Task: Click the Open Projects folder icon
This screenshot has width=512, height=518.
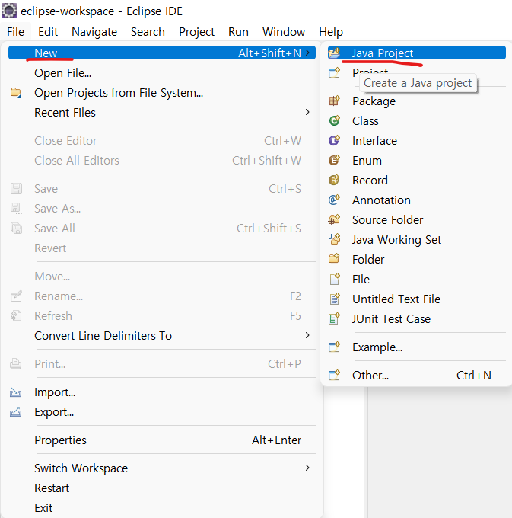Action: coord(16,92)
